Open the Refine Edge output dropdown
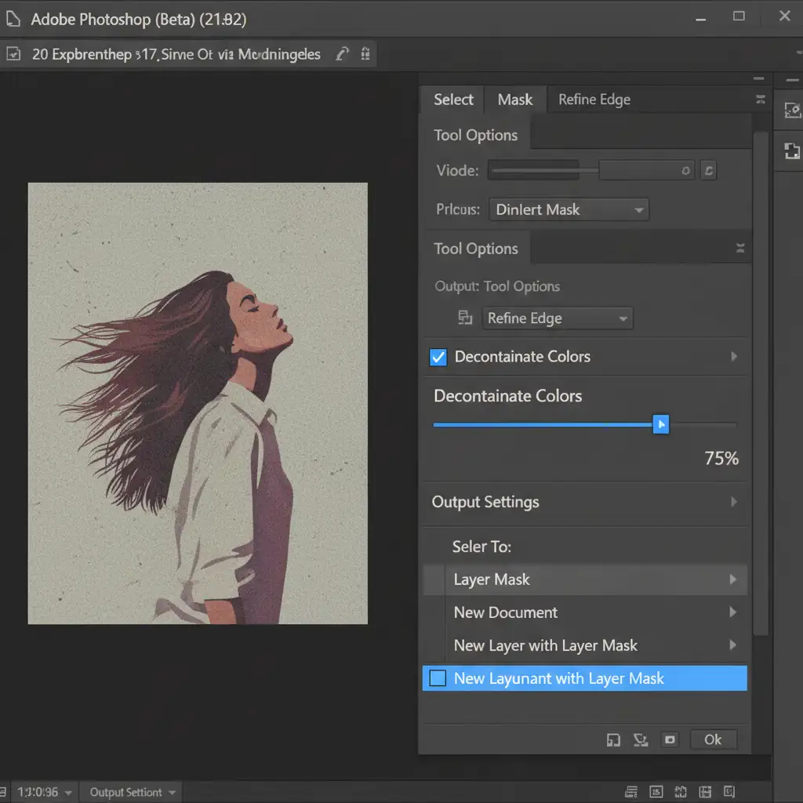This screenshot has width=803, height=803. [x=557, y=318]
